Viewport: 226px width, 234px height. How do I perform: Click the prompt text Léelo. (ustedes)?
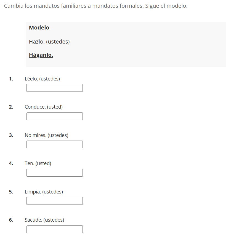point(42,79)
